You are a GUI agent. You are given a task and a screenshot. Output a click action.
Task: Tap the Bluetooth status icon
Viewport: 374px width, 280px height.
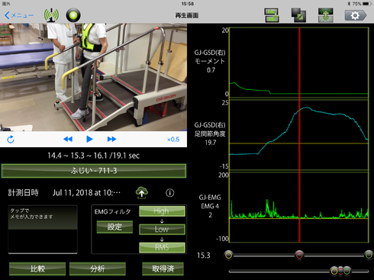pos(349,4)
